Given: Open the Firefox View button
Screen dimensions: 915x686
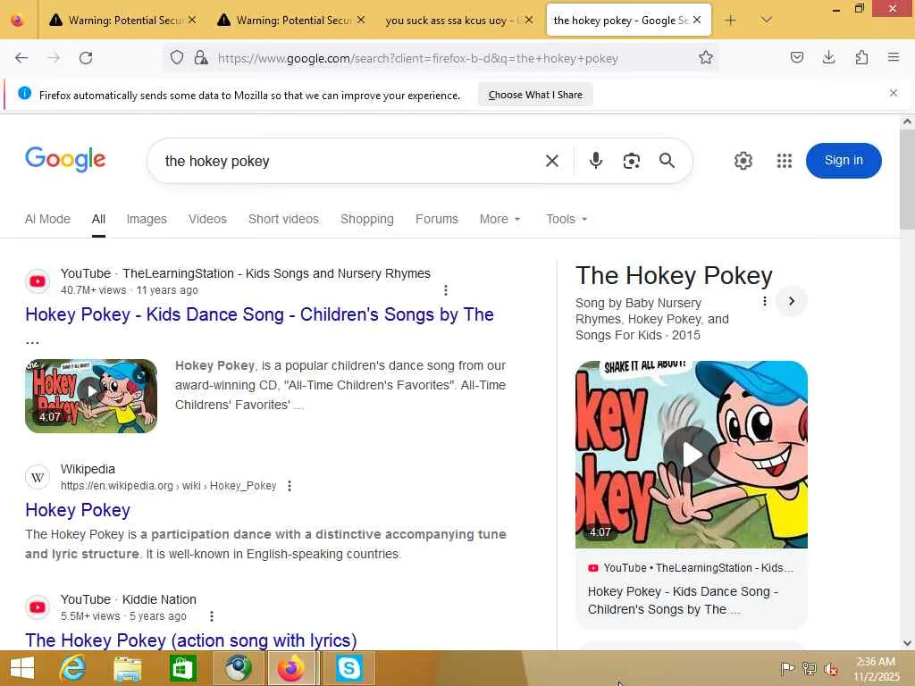Looking at the screenshot, I should (18, 21).
